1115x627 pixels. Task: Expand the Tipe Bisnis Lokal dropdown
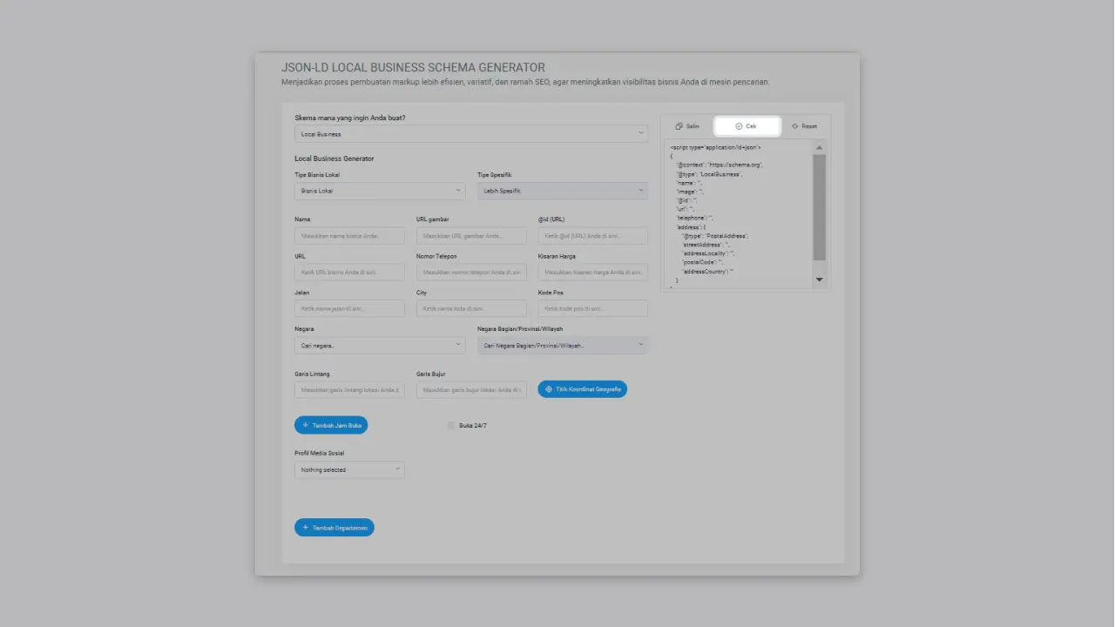(379, 190)
